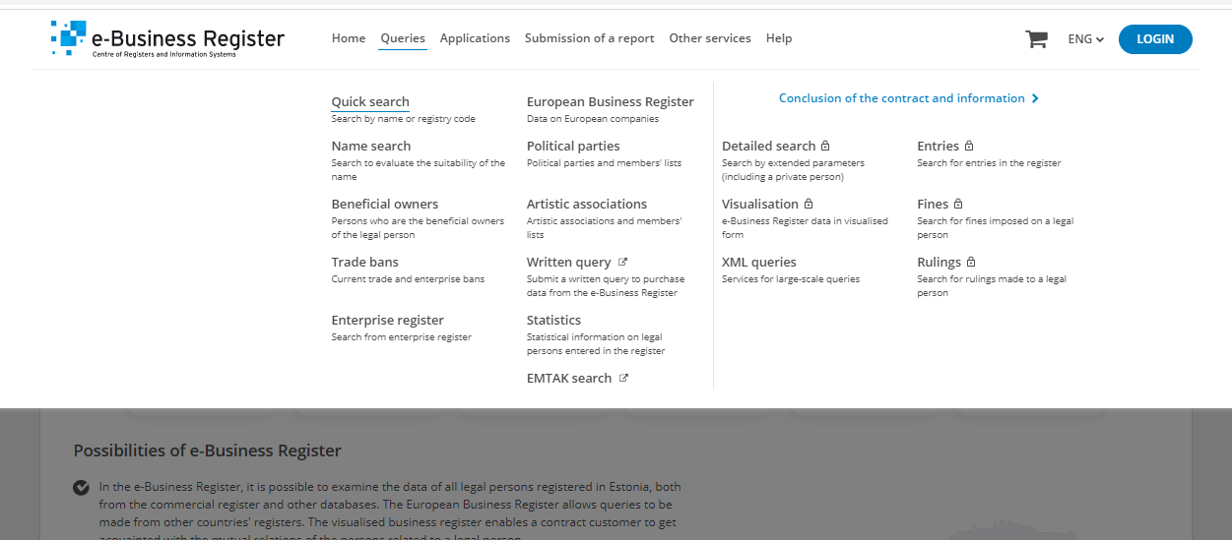
Task: Open European Business Register link
Action: [x=611, y=101]
